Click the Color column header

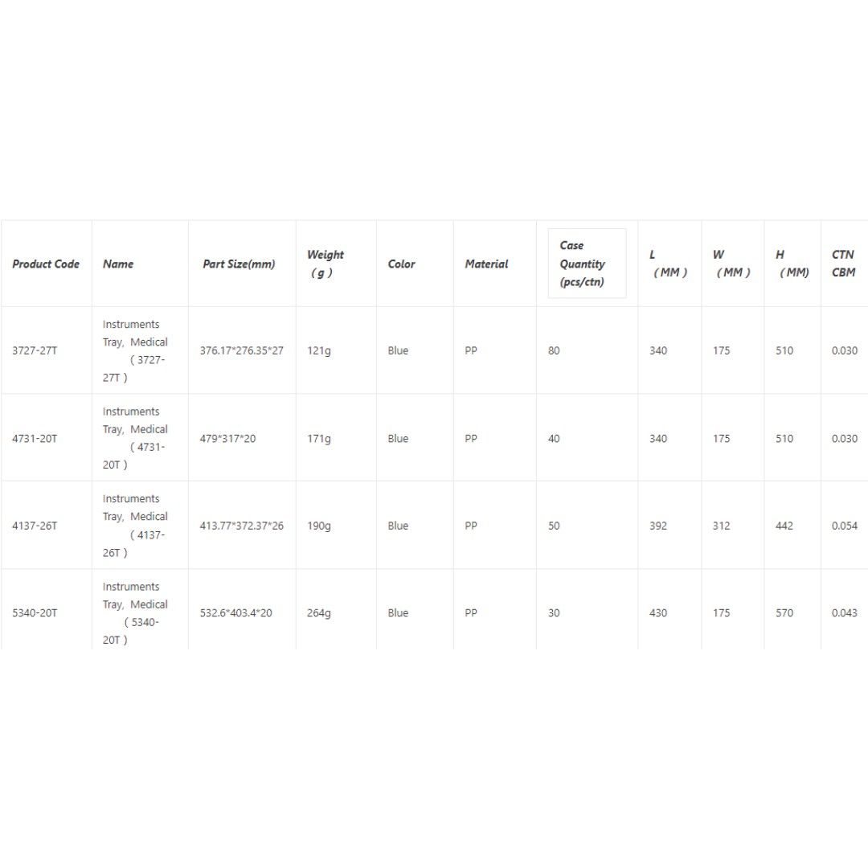pyautogui.click(x=401, y=264)
